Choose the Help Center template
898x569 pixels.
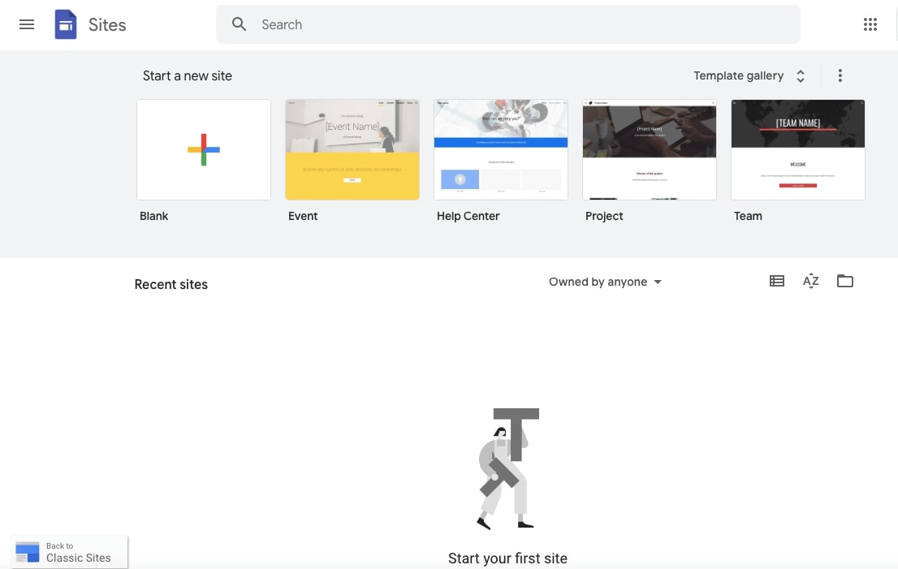click(501, 149)
